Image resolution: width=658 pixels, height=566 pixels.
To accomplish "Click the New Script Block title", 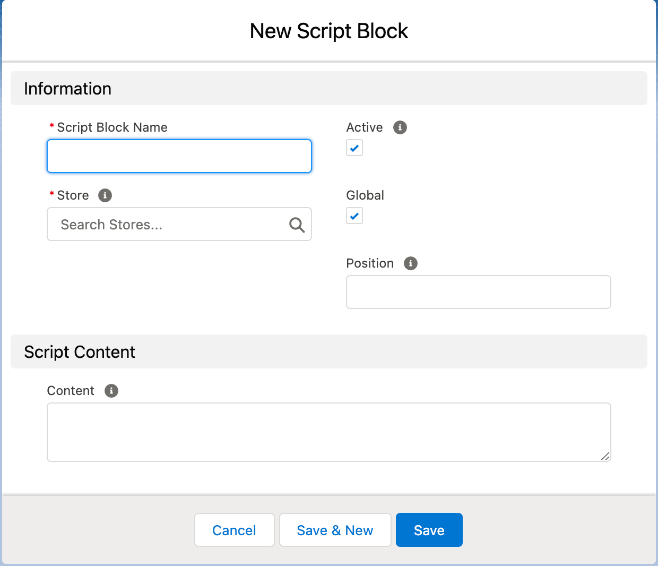I will pos(328,31).
